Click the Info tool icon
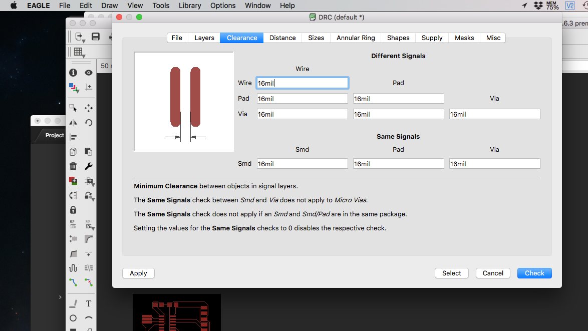This screenshot has width=588, height=331. pos(73,72)
